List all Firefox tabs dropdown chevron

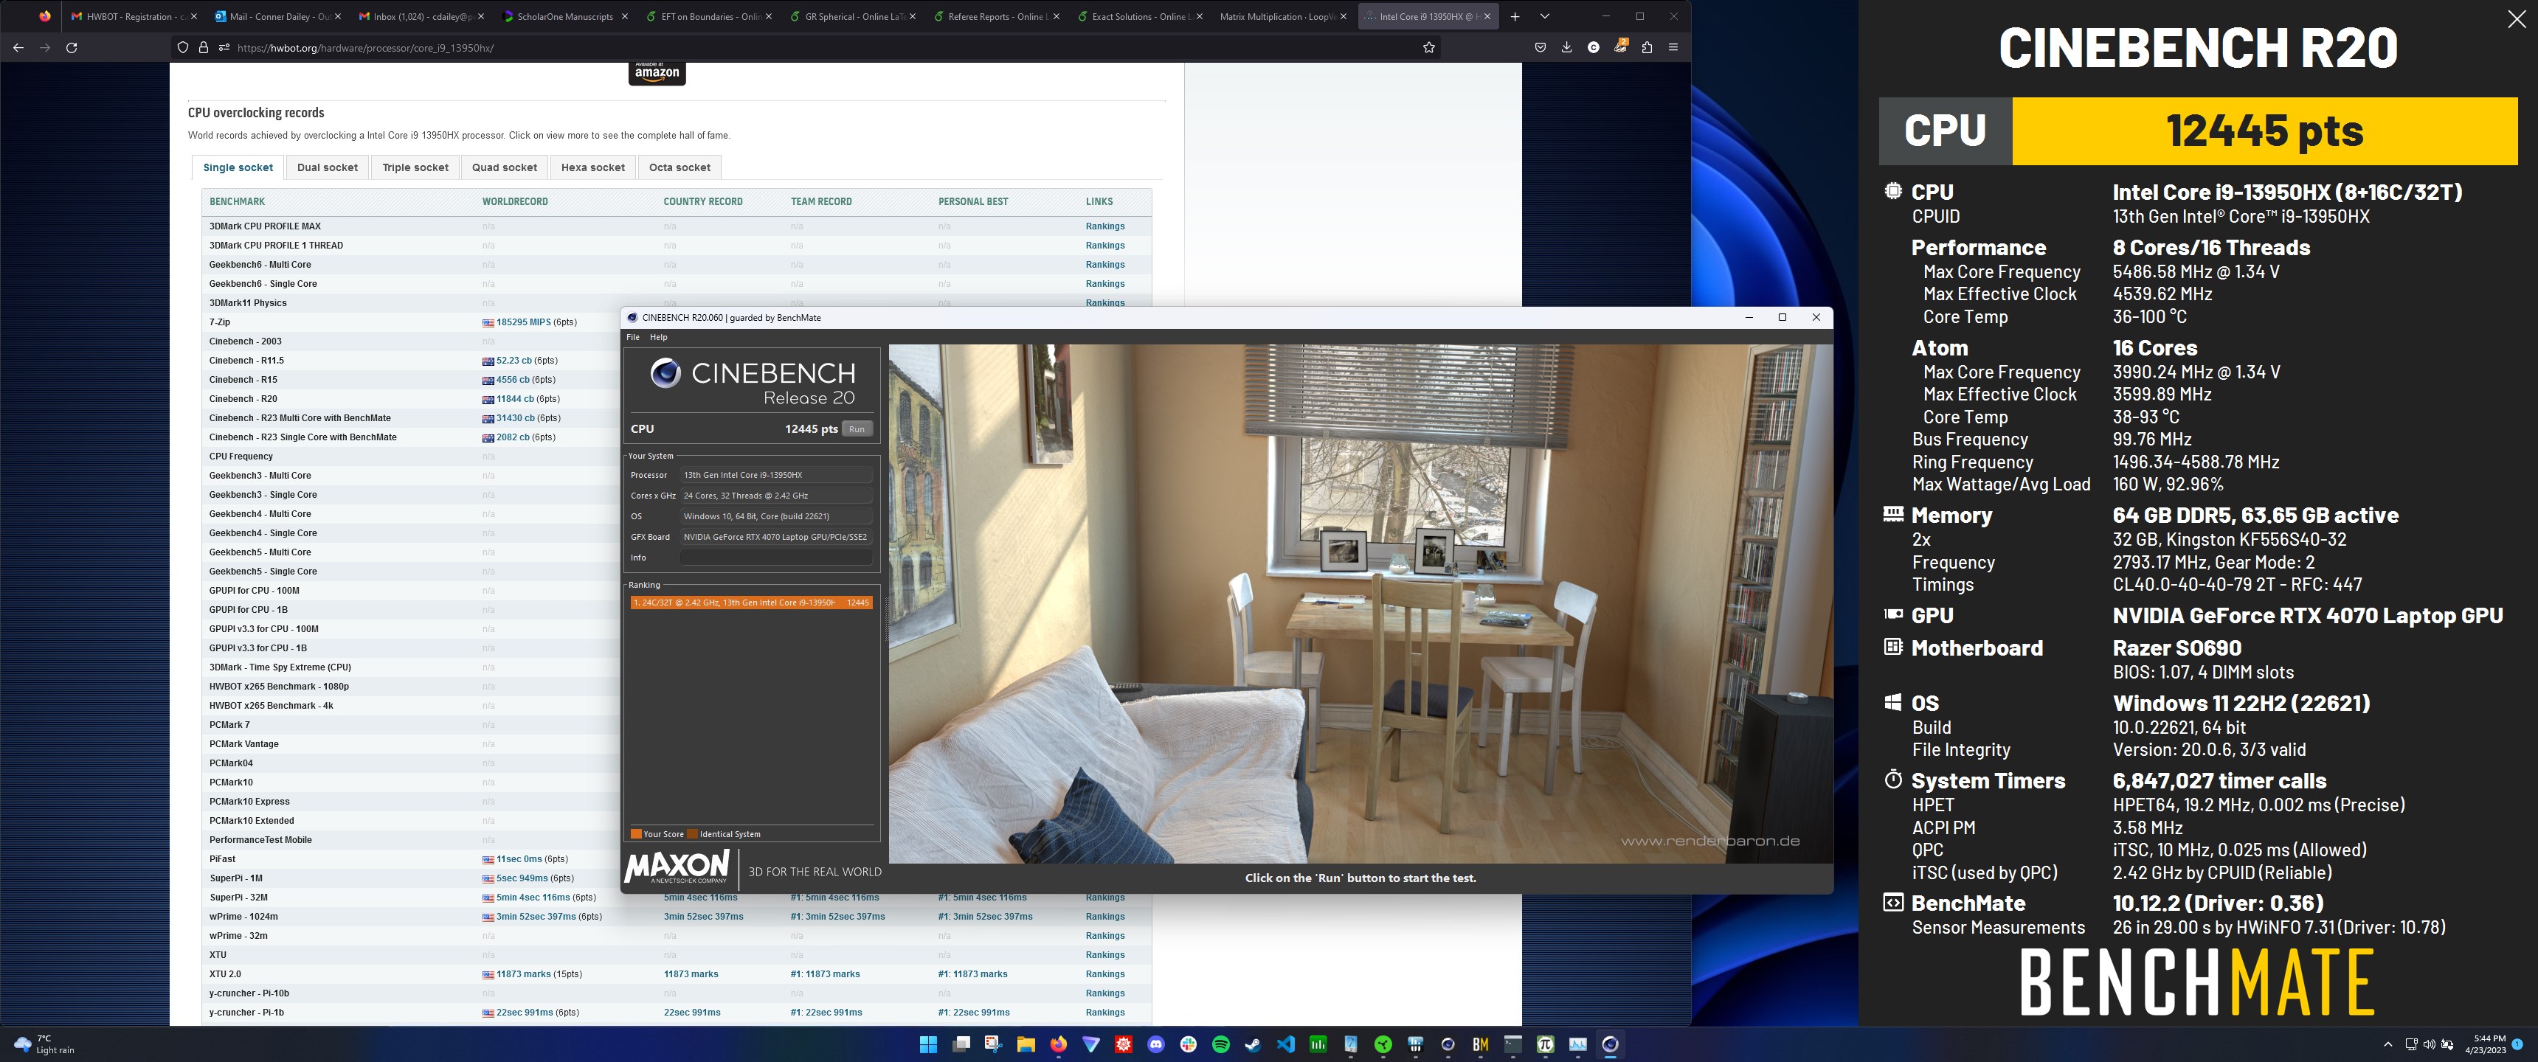click(x=1544, y=17)
